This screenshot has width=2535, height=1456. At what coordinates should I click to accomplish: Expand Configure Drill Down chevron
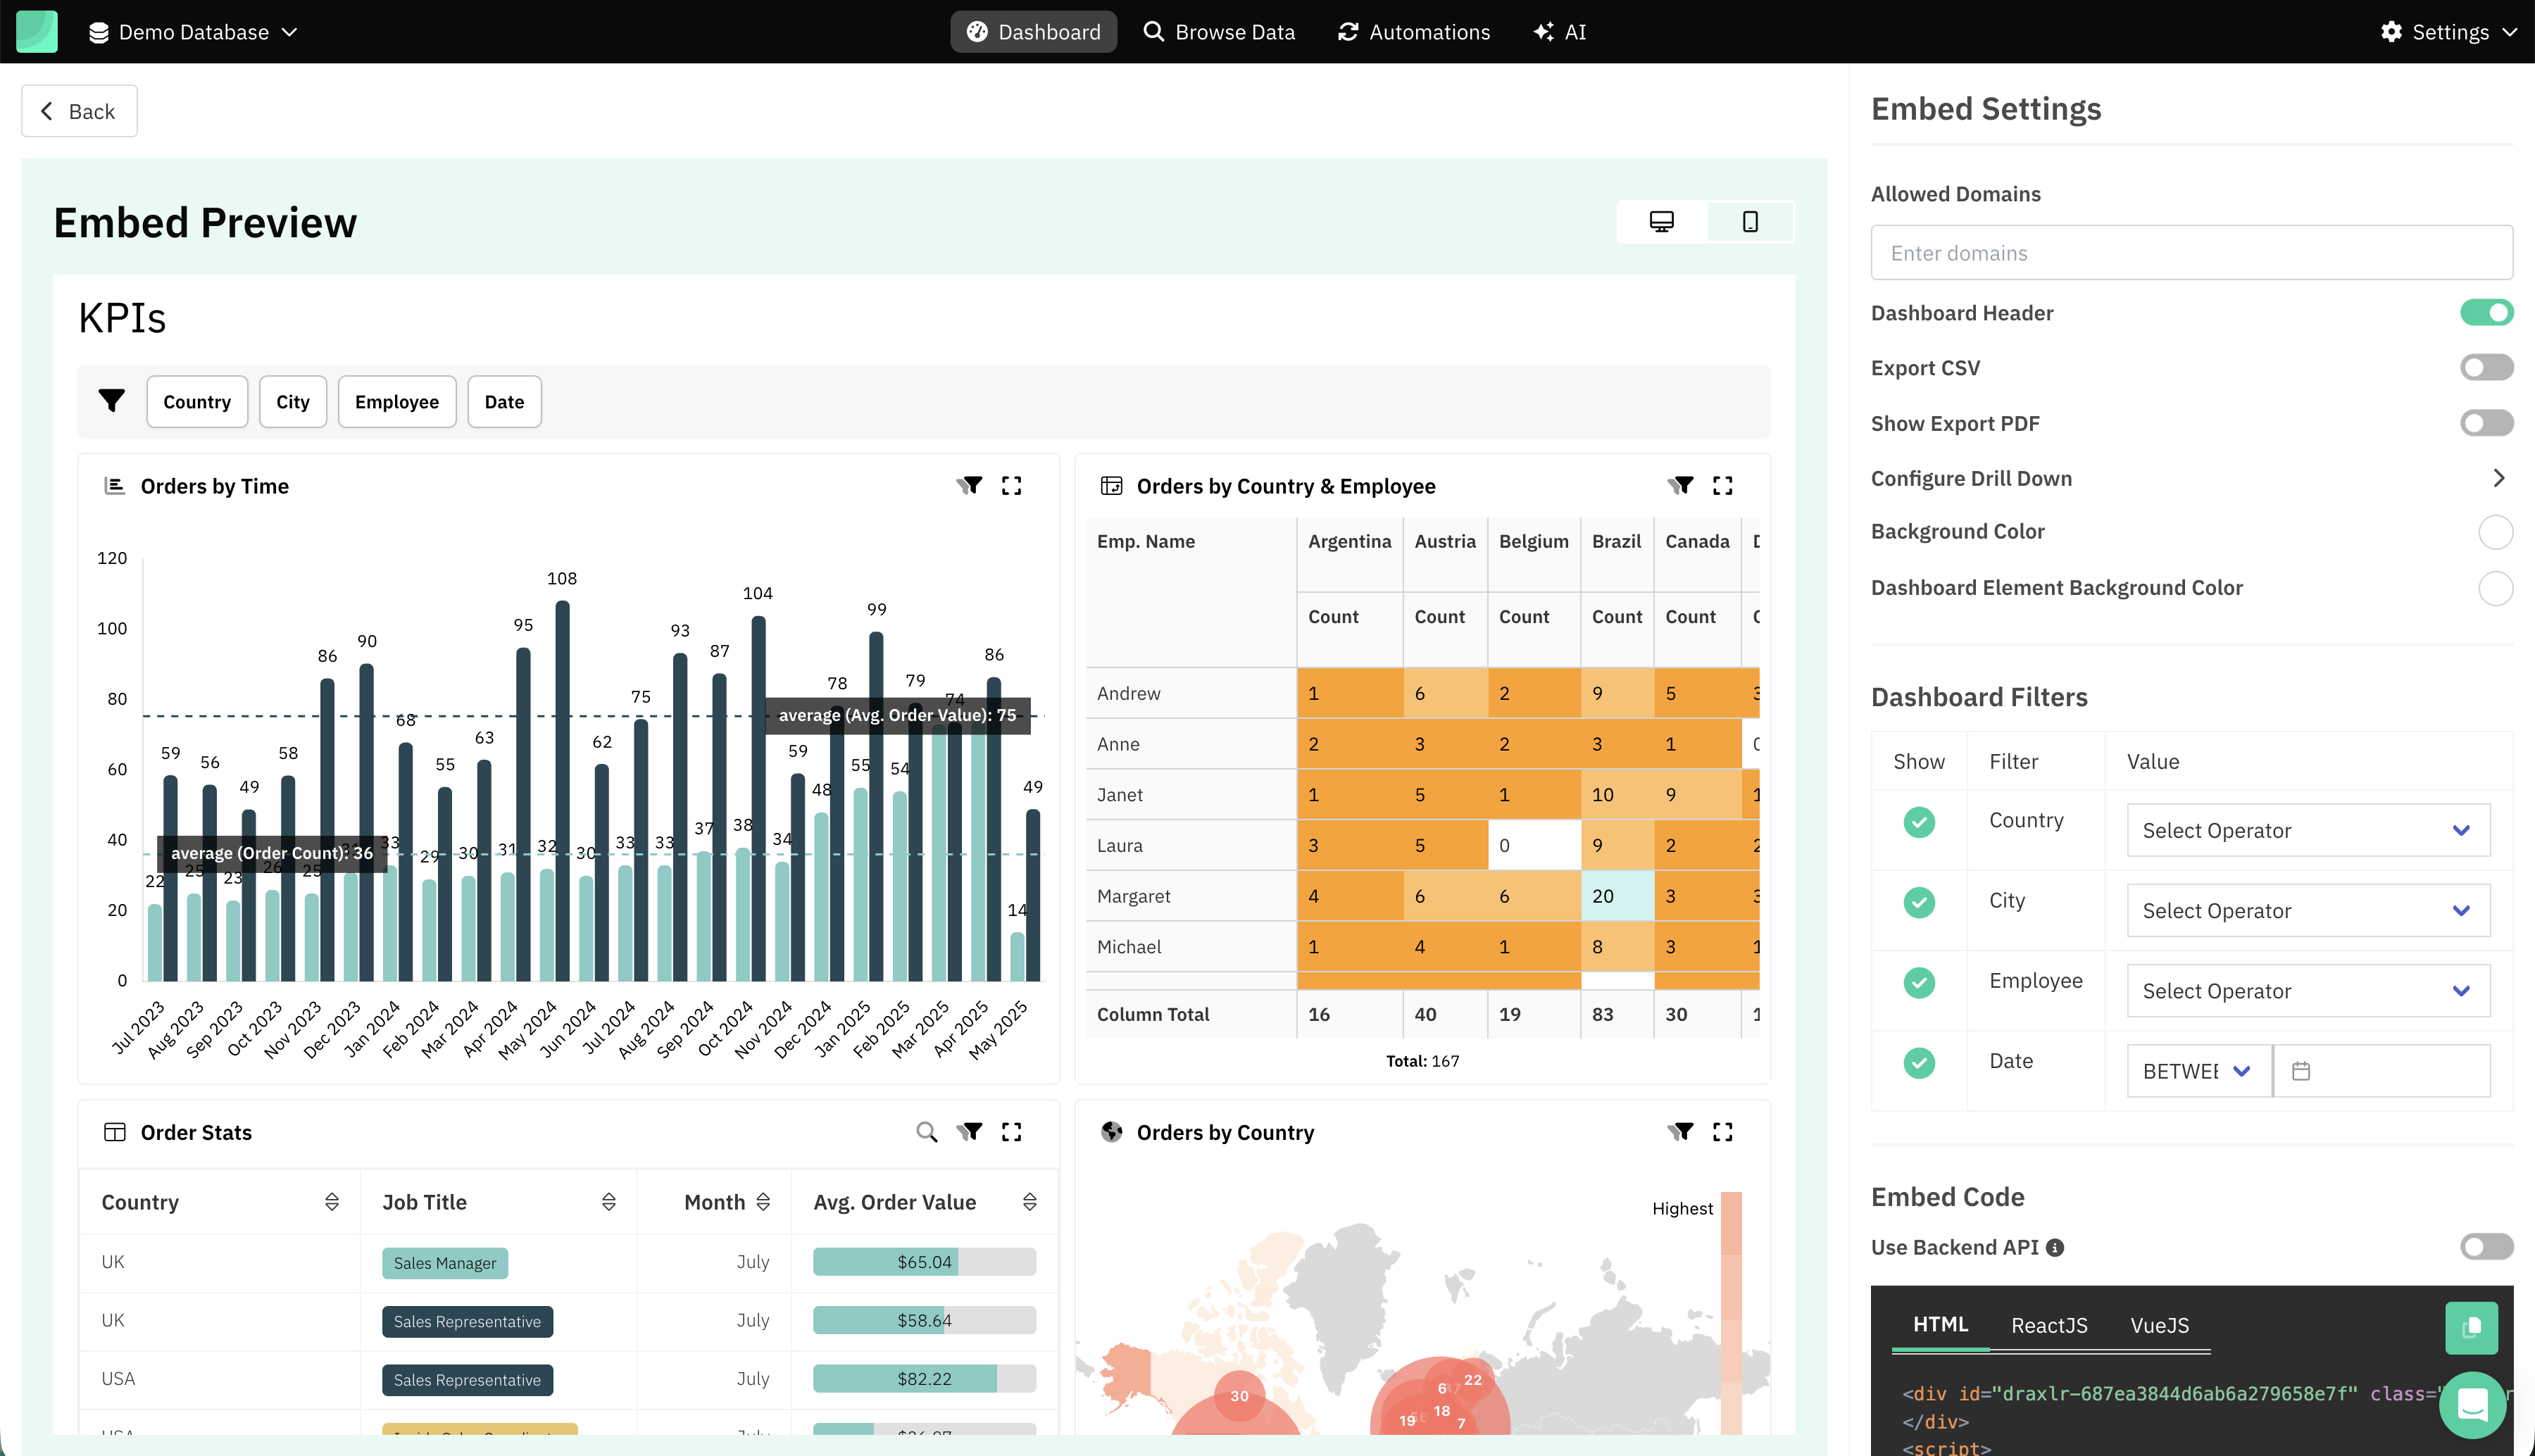(x=2498, y=478)
